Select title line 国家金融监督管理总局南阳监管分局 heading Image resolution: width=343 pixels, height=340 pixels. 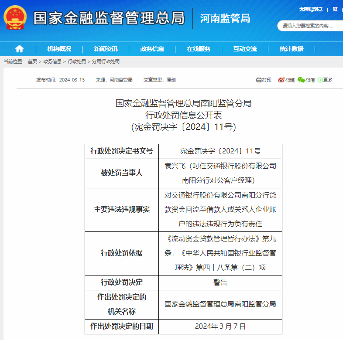pyautogui.click(x=184, y=103)
